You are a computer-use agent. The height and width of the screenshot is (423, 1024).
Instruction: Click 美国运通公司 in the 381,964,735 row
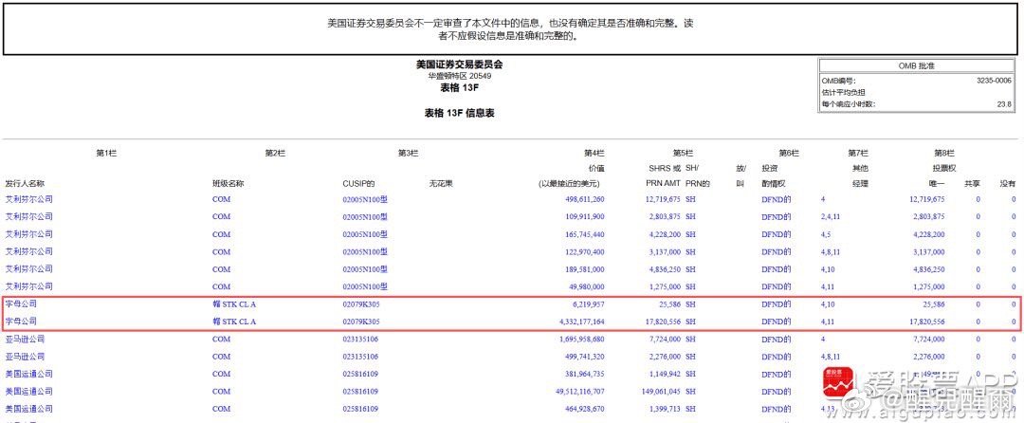pos(28,374)
